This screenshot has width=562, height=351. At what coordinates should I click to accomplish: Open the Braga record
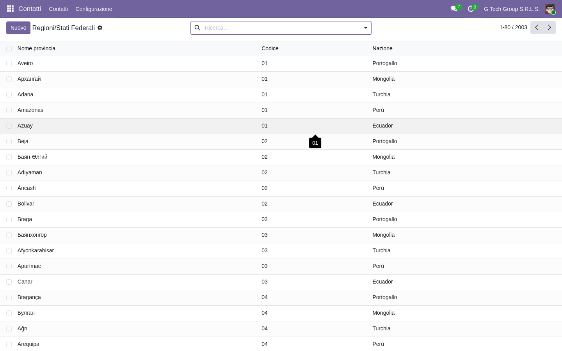pos(25,219)
